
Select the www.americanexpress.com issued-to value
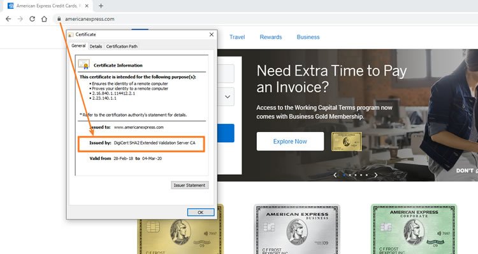[139, 127]
